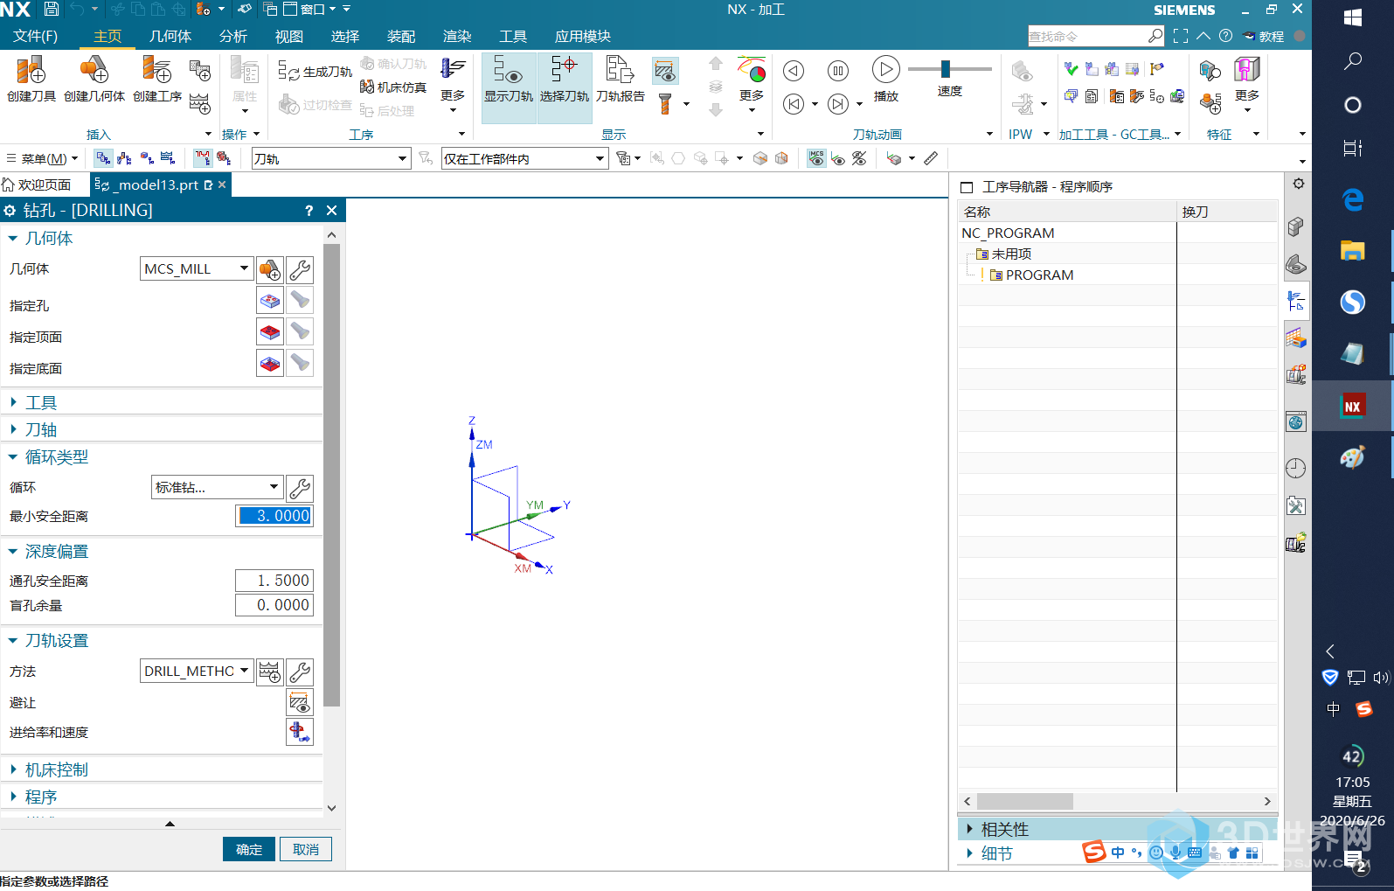Open the 仅在工作部件内 scope dropdown
The height and width of the screenshot is (891, 1394).
(524, 158)
